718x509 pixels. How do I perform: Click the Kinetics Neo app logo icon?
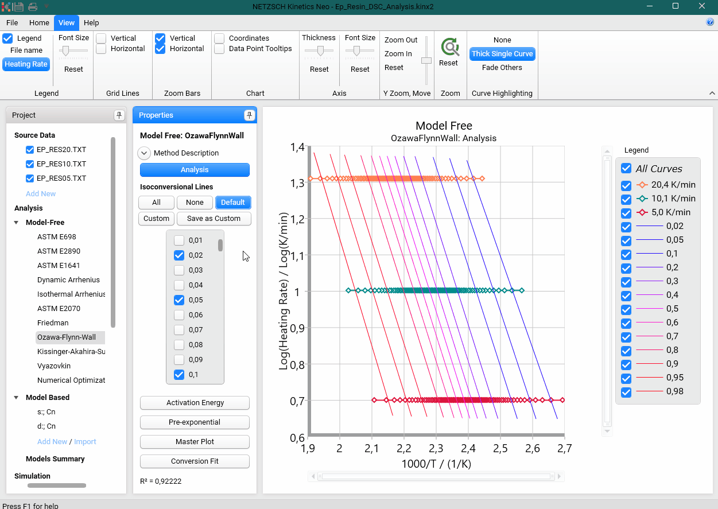[6, 7]
